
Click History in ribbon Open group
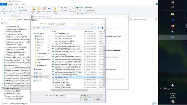coord(80,13)
